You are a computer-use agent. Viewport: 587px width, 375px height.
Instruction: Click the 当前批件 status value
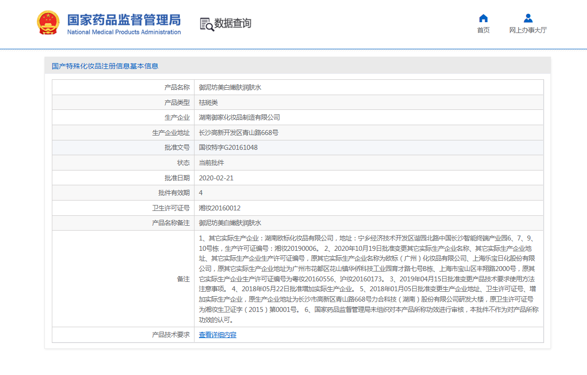211,163
